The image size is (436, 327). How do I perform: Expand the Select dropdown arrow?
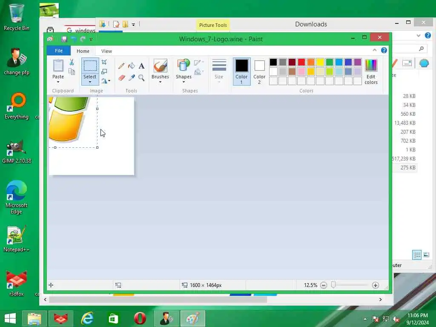pyautogui.click(x=90, y=82)
